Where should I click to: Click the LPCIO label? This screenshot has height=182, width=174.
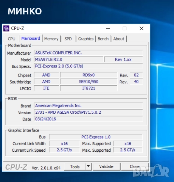click(x=25, y=89)
